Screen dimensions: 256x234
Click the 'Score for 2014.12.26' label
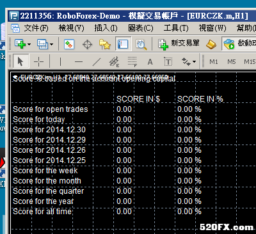click(49, 150)
